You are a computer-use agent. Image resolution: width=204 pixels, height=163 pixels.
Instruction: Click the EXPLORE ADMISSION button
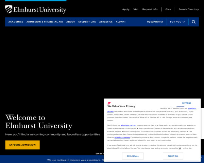pyautogui.click(x=22, y=145)
